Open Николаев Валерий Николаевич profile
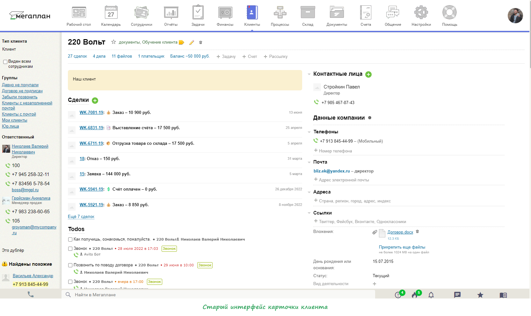Screen dimensions: 531x316 point(30,149)
